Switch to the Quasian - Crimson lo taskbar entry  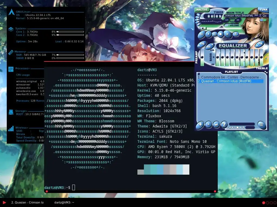point(27,203)
